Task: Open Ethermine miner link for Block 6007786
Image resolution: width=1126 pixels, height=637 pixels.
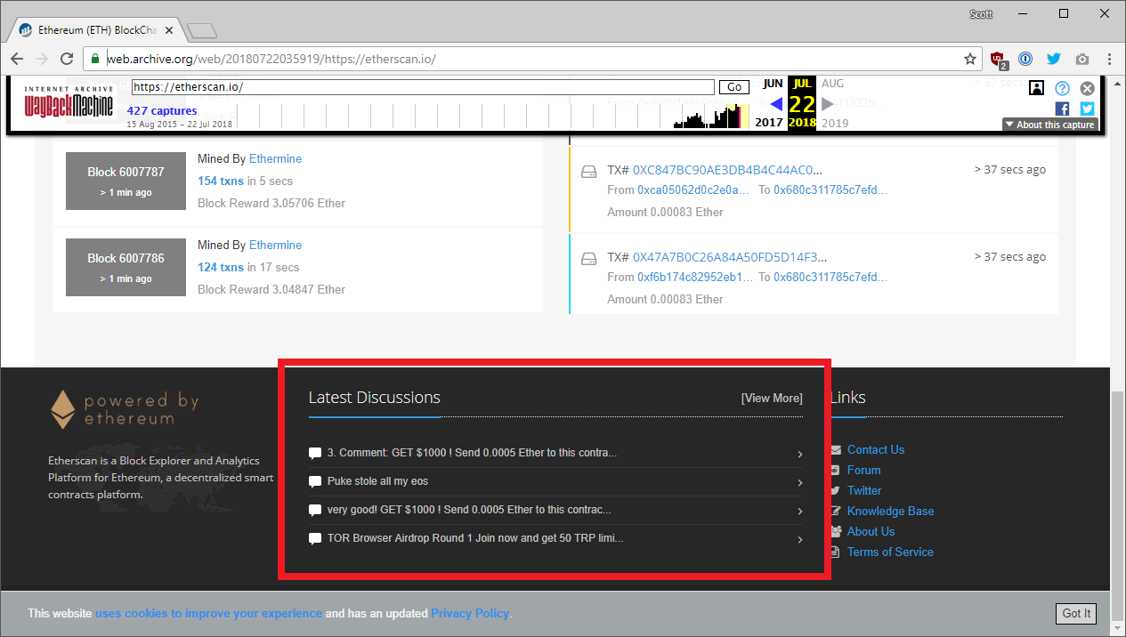Action: [275, 246]
